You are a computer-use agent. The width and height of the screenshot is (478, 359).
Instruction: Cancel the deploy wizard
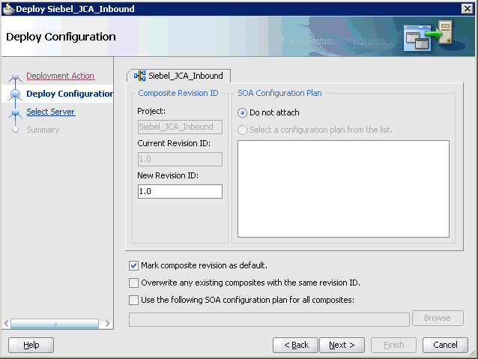click(445, 345)
